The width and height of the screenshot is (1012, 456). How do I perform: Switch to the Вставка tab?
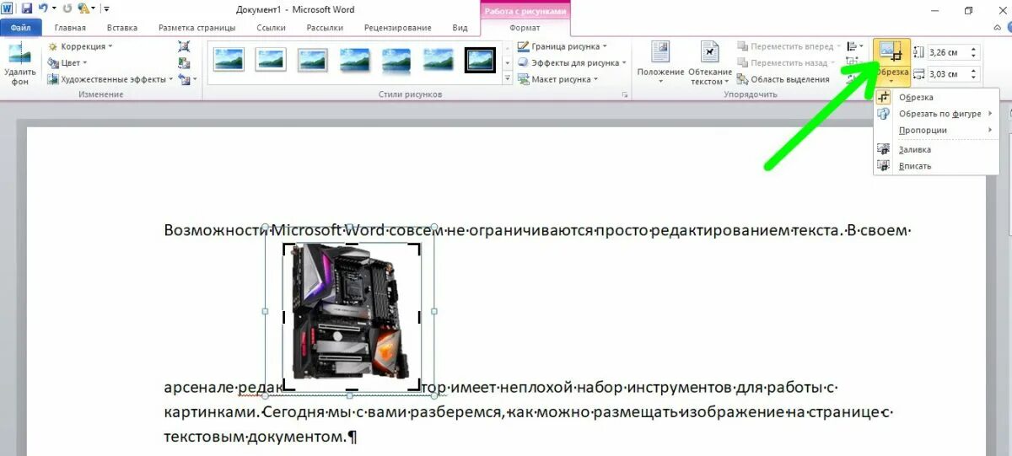click(122, 28)
